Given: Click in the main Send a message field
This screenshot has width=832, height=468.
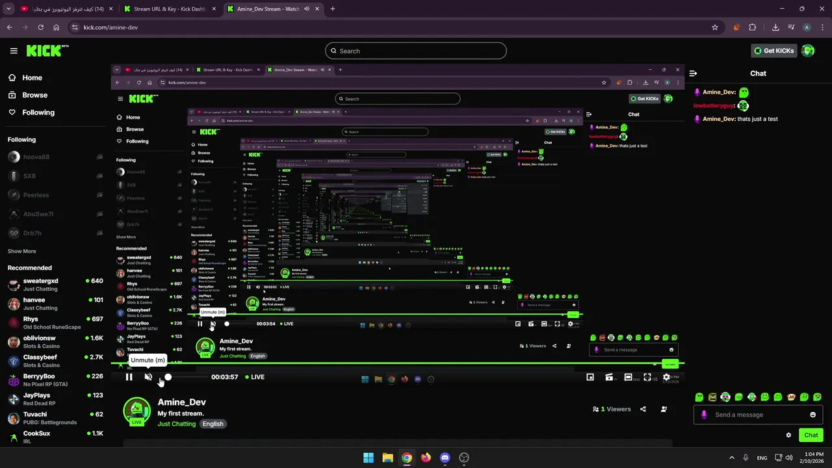Looking at the screenshot, I should coord(757,415).
